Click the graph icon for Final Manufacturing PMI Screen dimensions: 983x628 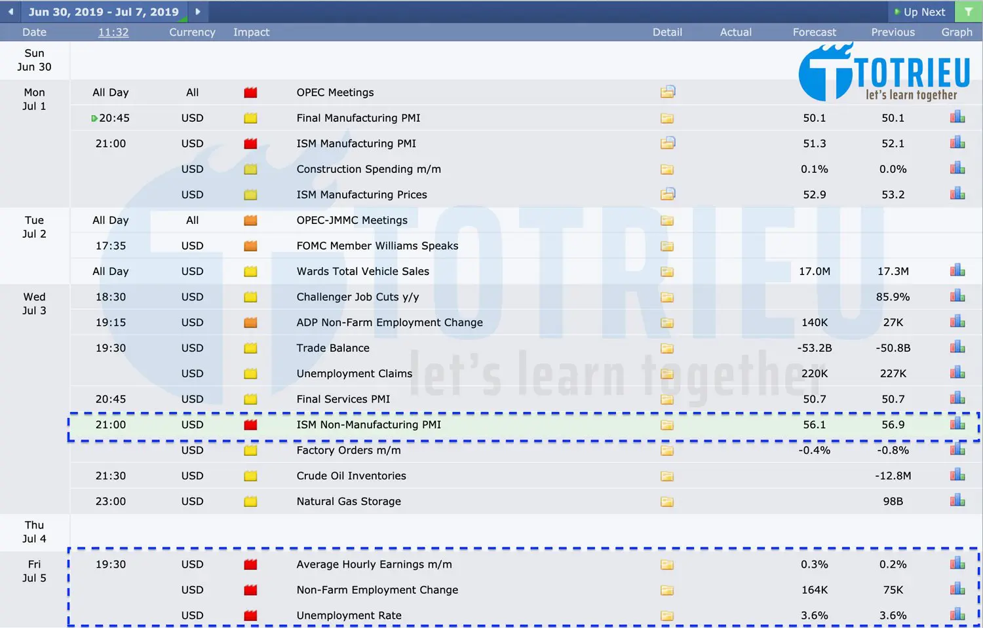pyautogui.click(x=957, y=116)
